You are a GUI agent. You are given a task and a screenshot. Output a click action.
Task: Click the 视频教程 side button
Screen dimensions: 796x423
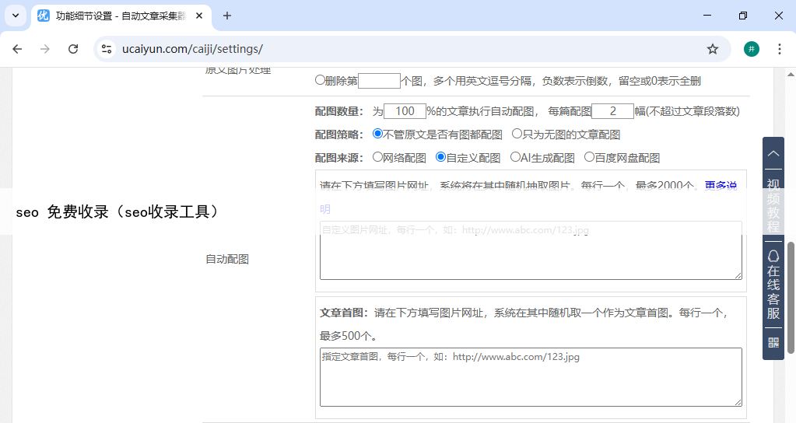pyautogui.click(x=773, y=205)
